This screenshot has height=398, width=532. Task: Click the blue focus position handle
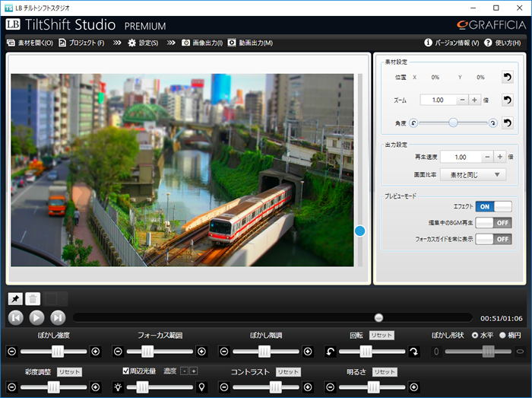360,231
